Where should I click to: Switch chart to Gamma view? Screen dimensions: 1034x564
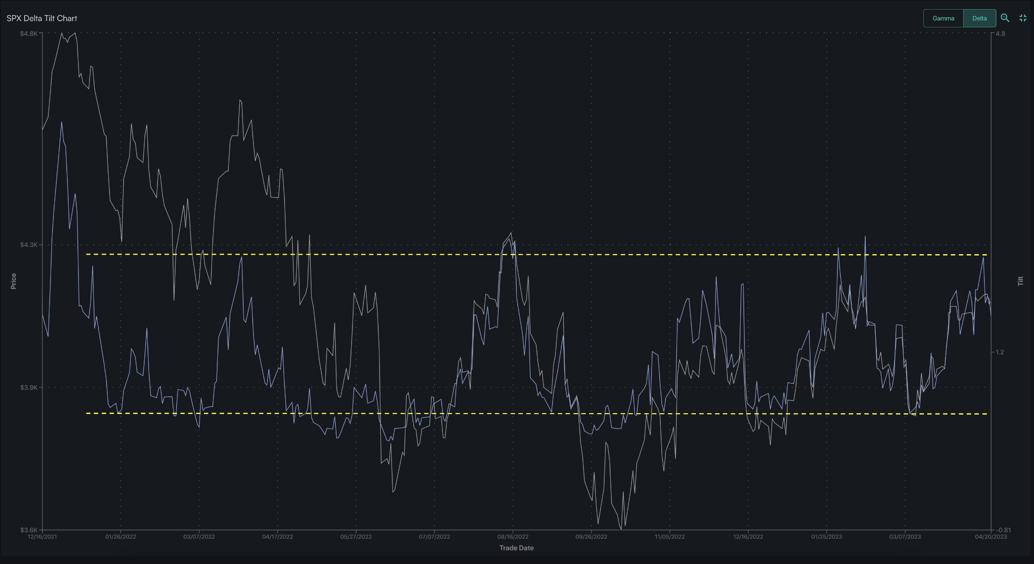click(x=943, y=18)
